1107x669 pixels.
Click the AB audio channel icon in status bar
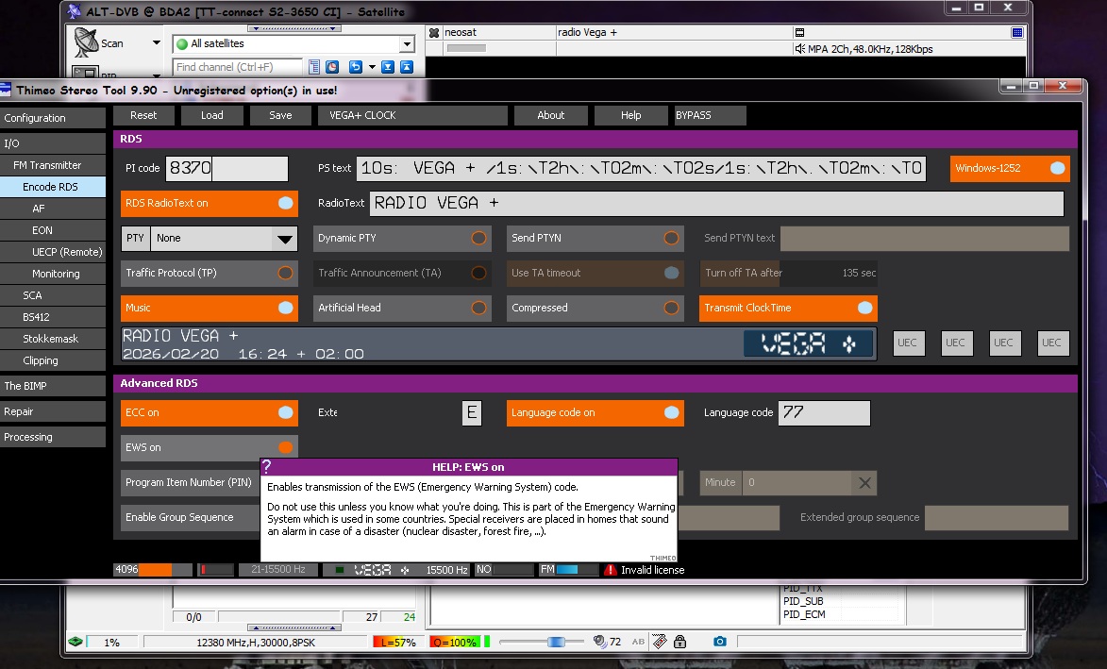pos(638,642)
